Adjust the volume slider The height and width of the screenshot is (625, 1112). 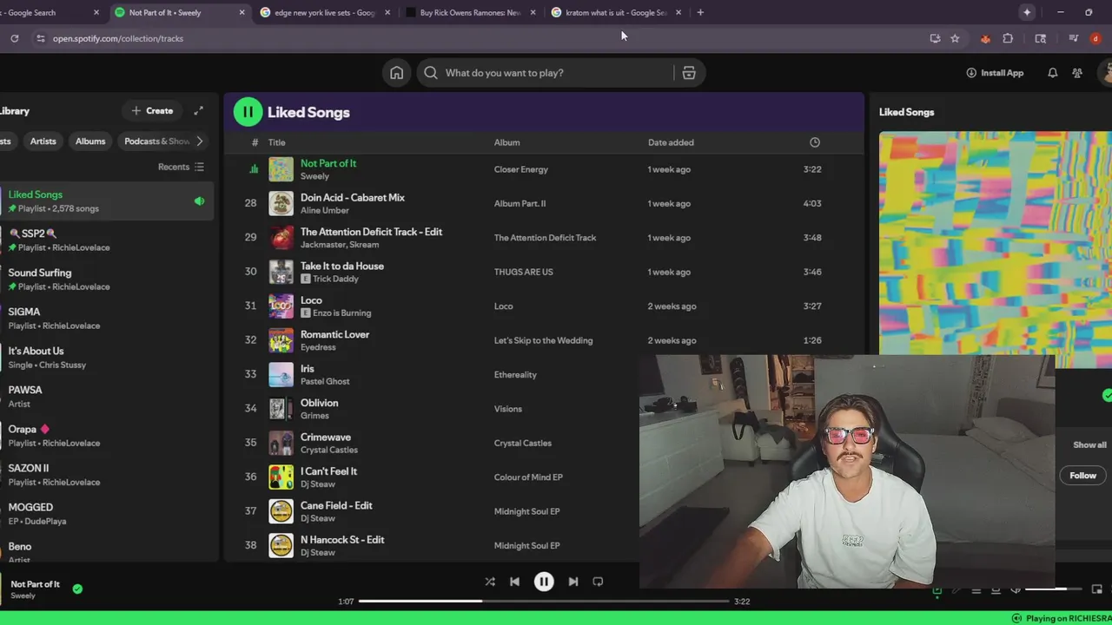point(1055,590)
